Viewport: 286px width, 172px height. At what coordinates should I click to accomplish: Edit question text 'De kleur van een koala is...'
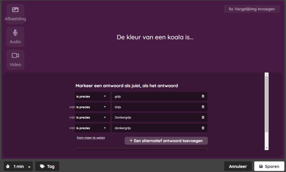click(x=155, y=37)
